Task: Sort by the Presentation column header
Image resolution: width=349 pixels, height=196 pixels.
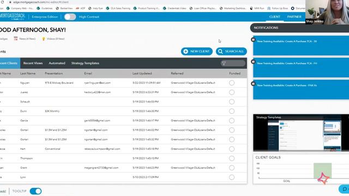Action: point(53,73)
